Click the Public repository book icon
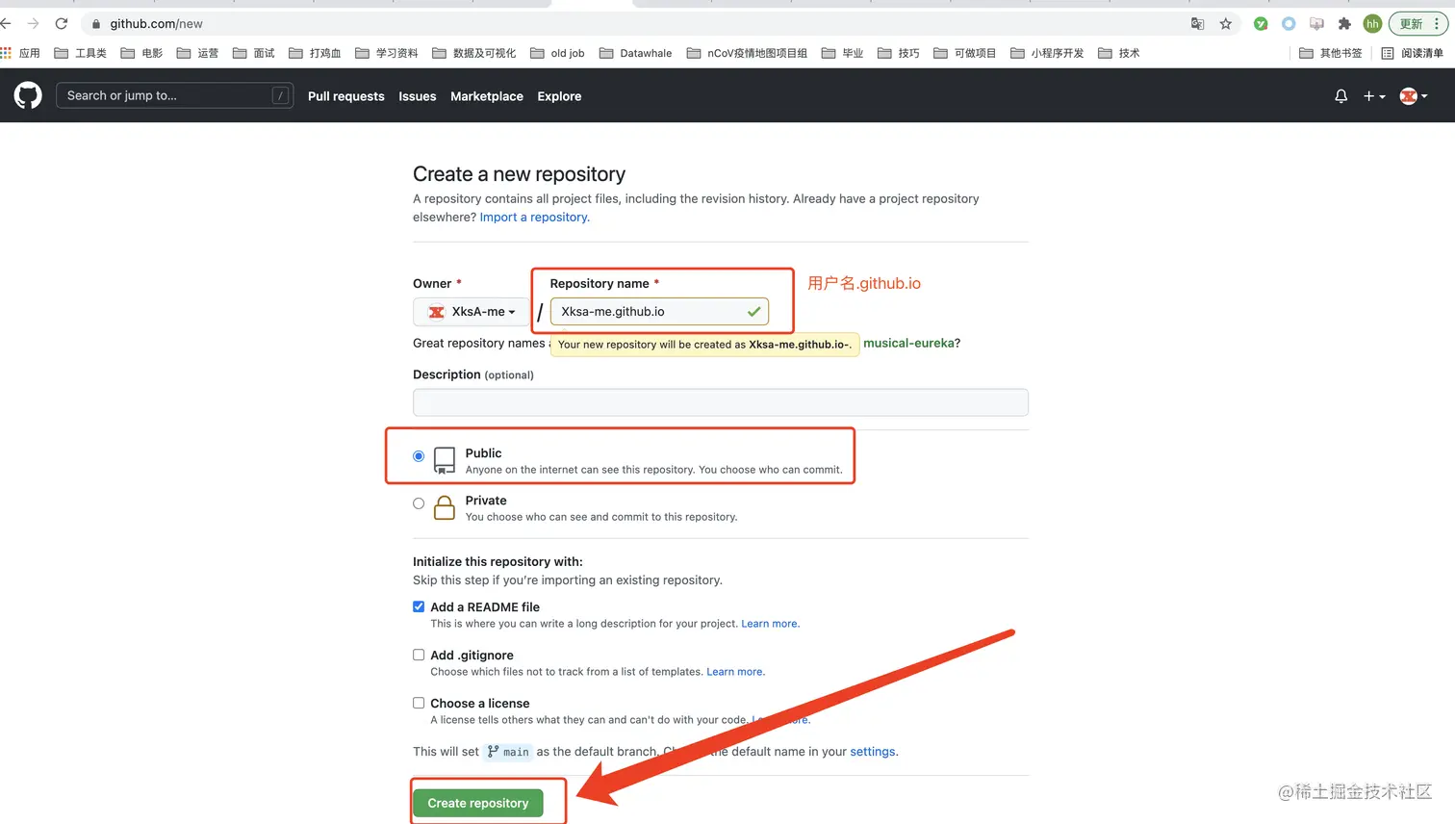 click(x=445, y=460)
